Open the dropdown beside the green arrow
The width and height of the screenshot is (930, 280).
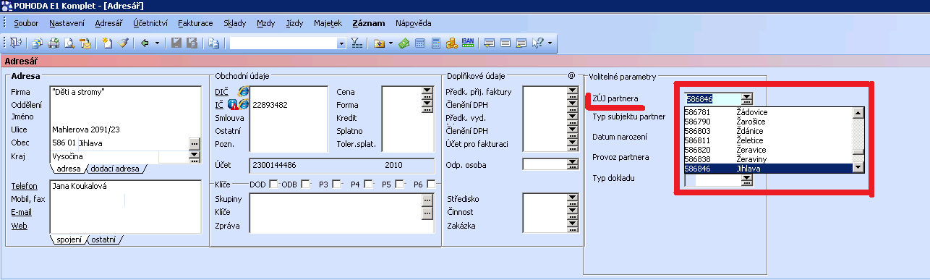[157, 43]
